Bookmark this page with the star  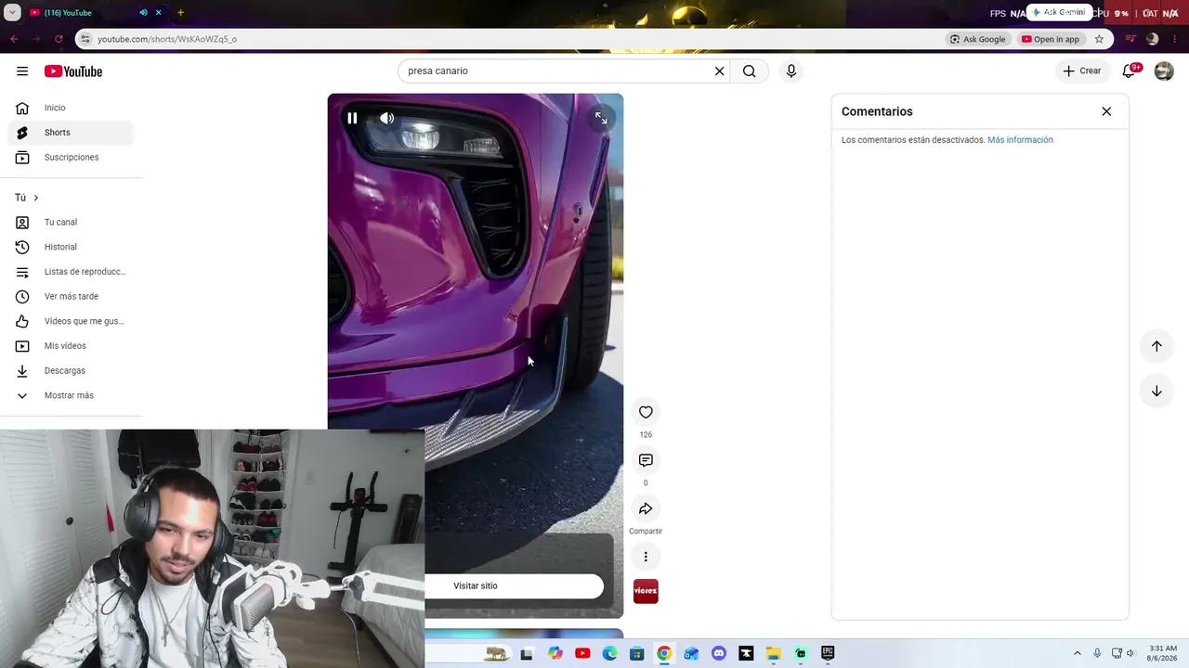[1099, 39]
